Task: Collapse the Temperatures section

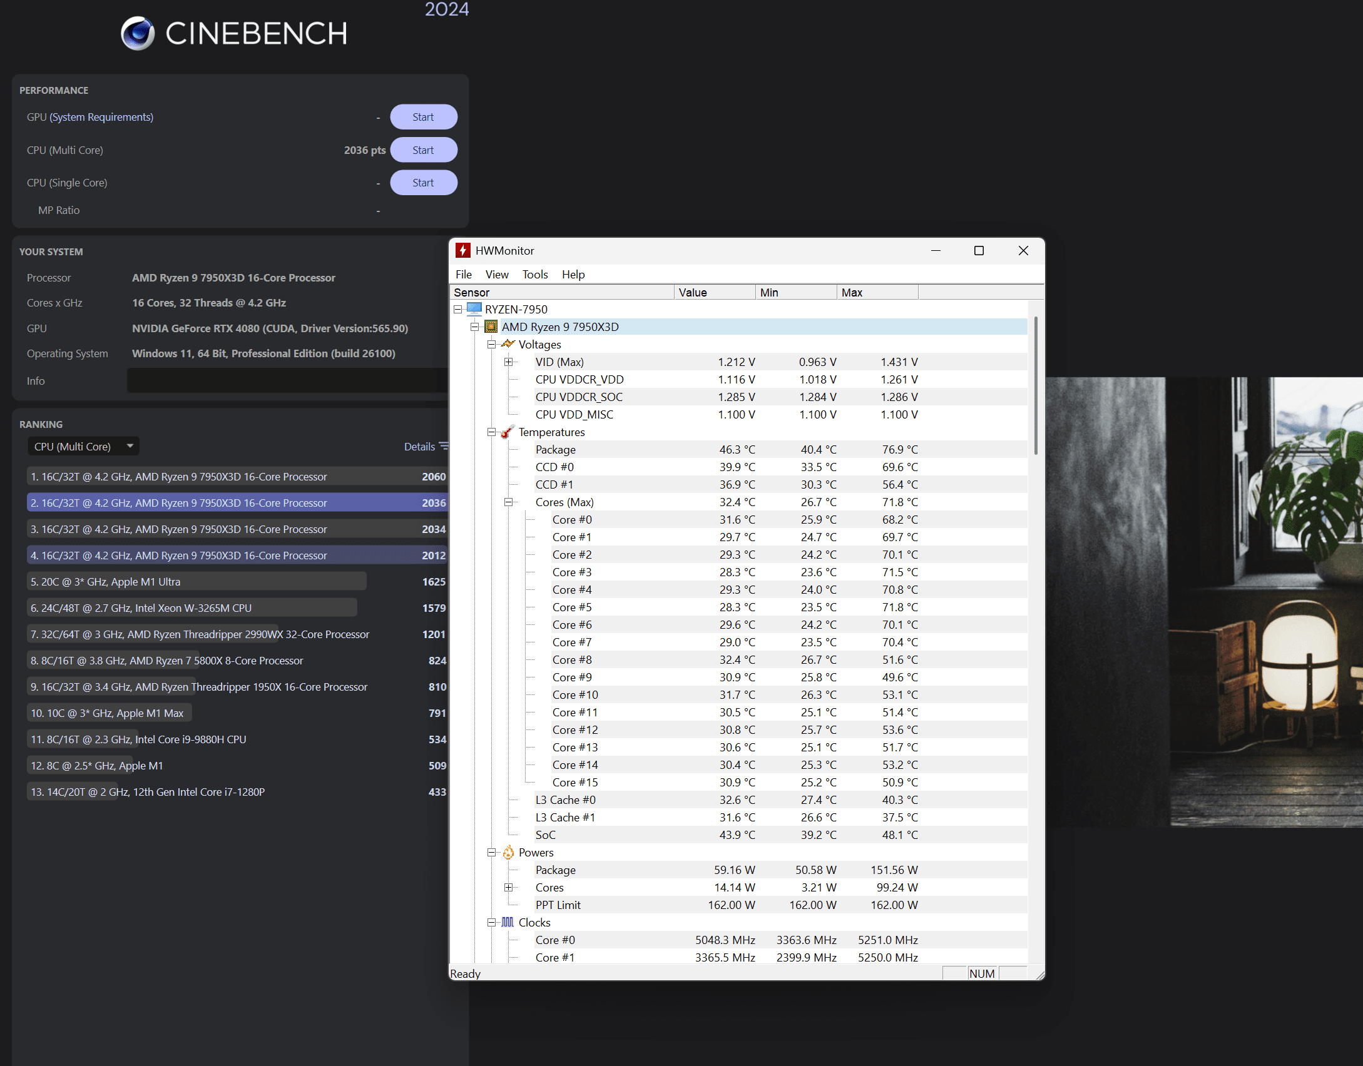Action: click(x=491, y=432)
